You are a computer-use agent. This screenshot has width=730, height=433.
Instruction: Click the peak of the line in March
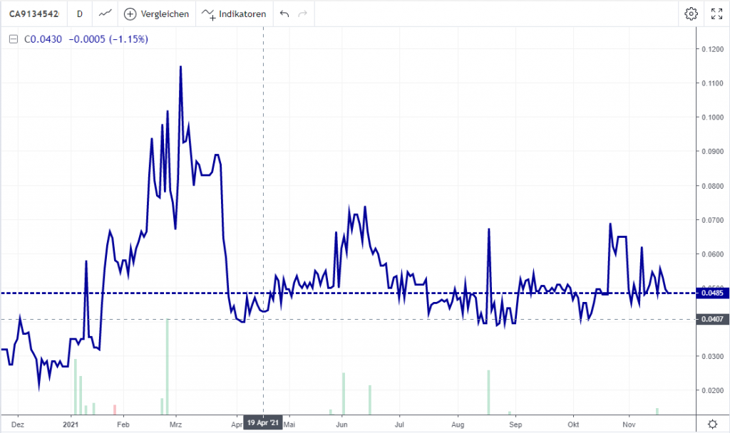click(x=180, y=67)
